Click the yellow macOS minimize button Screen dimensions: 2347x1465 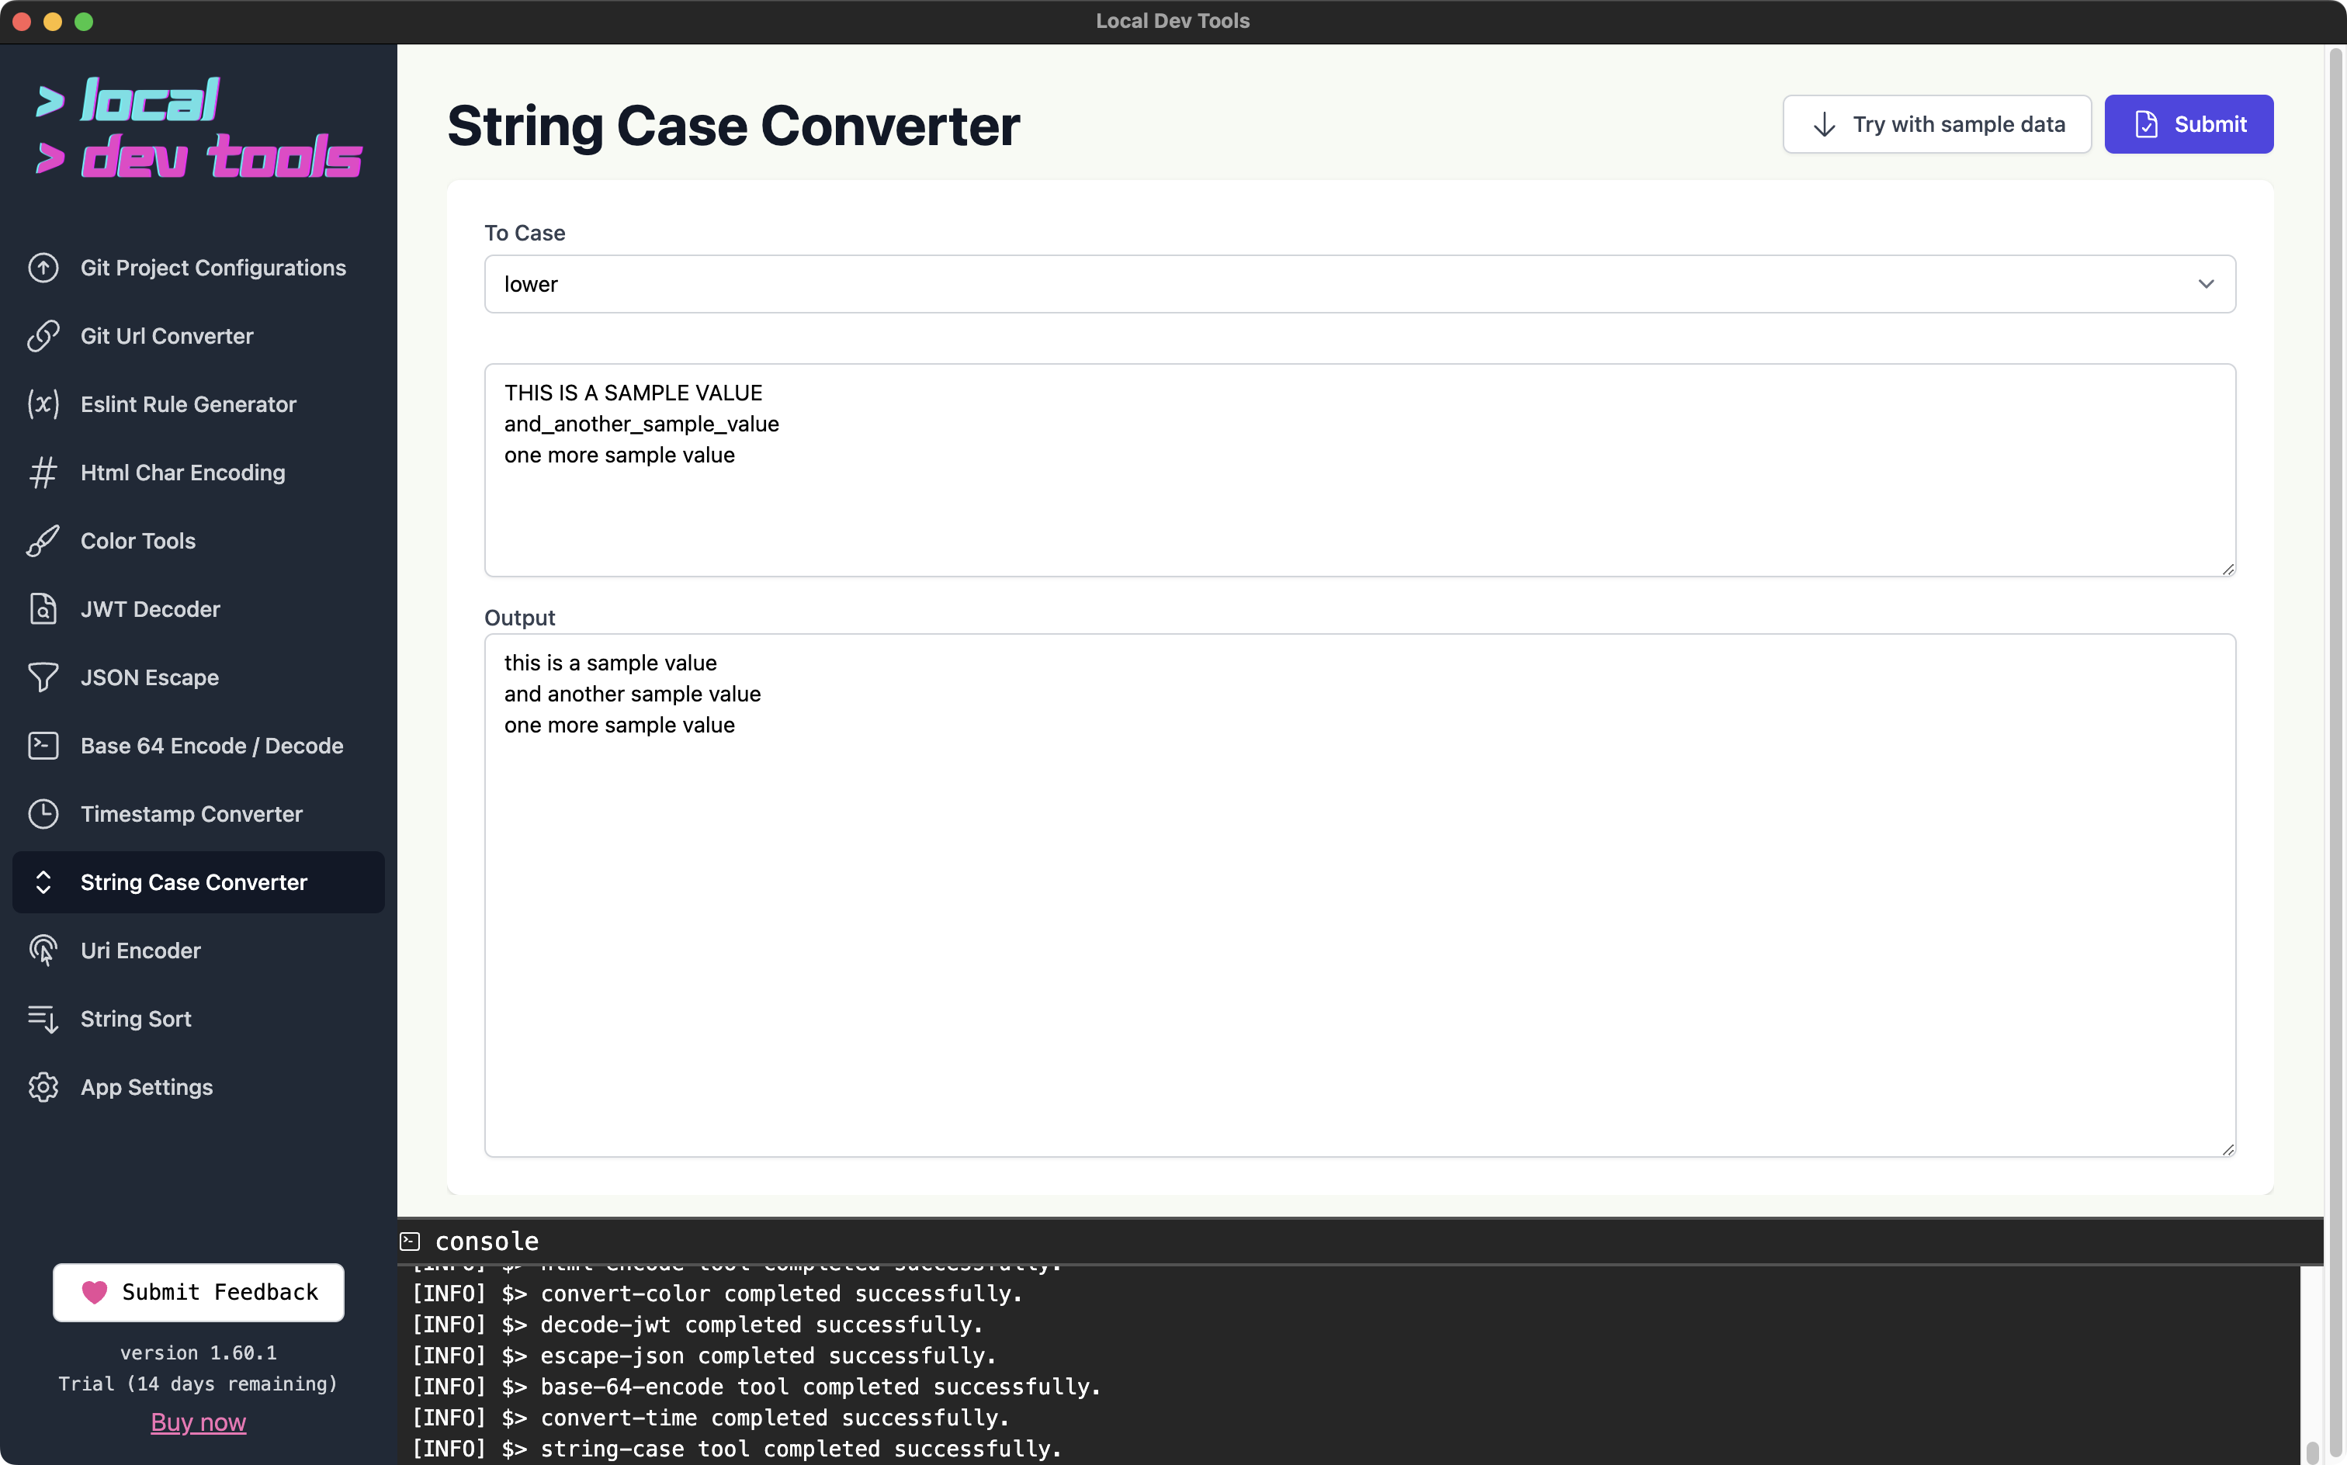point(54,21)
